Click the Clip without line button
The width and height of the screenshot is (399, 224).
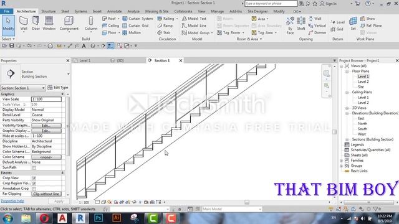(46, 194)
